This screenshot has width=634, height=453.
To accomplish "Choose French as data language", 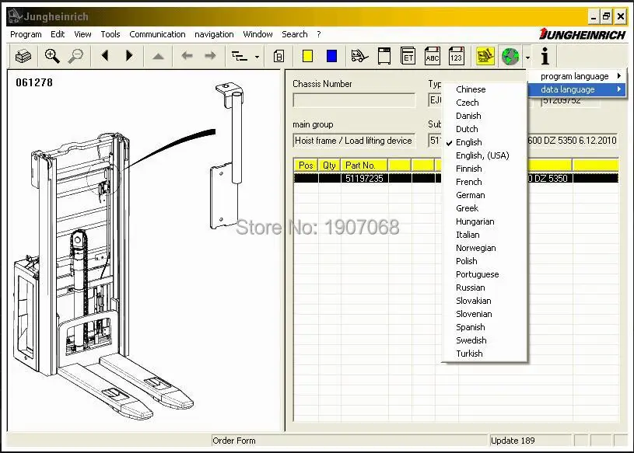I will pyautogui.click(x=485, y=182).
